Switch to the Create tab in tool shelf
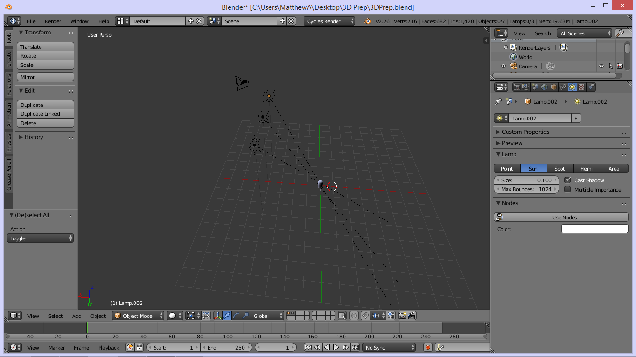The width and height of the screenshot is (636, 357). click(x=8, y=59)
